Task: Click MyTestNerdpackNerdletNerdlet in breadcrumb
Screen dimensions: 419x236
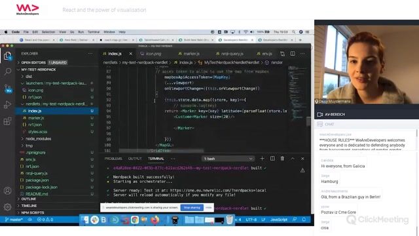Action: (x=232, y=62)
